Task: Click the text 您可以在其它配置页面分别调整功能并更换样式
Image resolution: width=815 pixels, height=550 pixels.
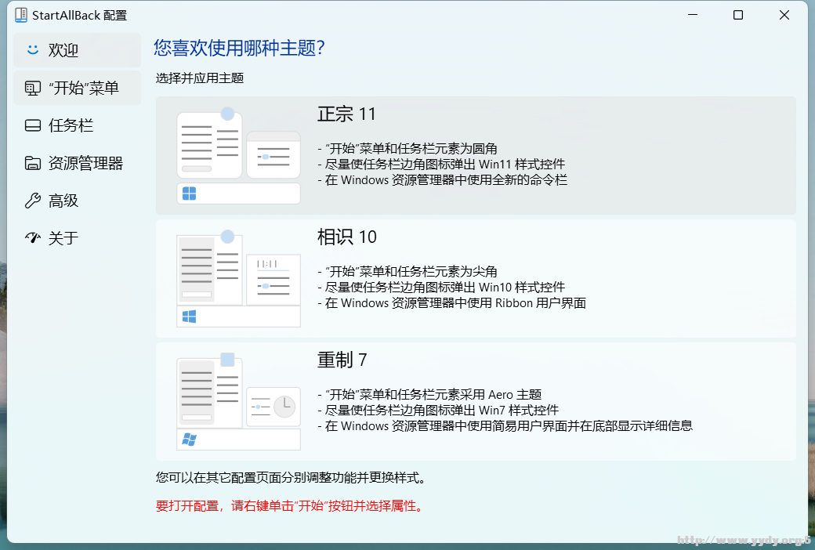Action: (x=291, y=478)
